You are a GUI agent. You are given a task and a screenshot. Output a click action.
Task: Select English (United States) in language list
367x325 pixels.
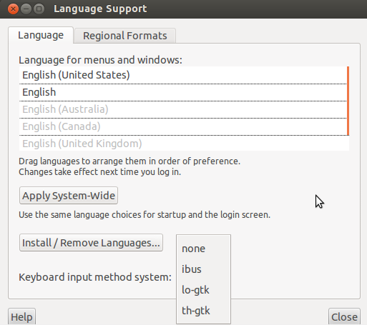click(183, 75)
